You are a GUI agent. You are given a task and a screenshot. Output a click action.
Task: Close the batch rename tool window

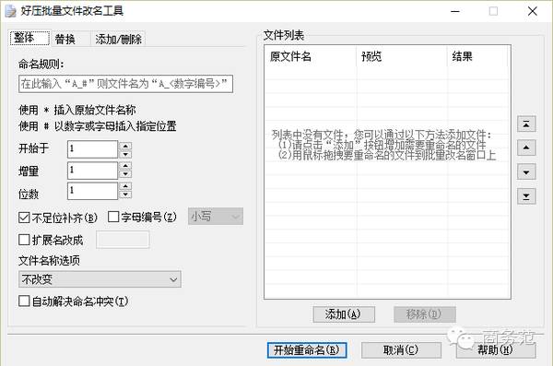533,11
